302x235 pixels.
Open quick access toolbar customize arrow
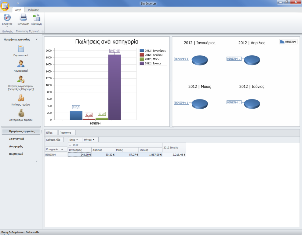coord(18,3)
